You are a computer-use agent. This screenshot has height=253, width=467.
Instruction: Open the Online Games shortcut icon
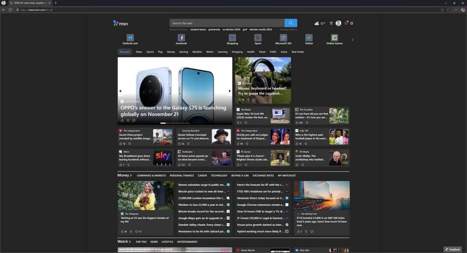click(335, 38)
